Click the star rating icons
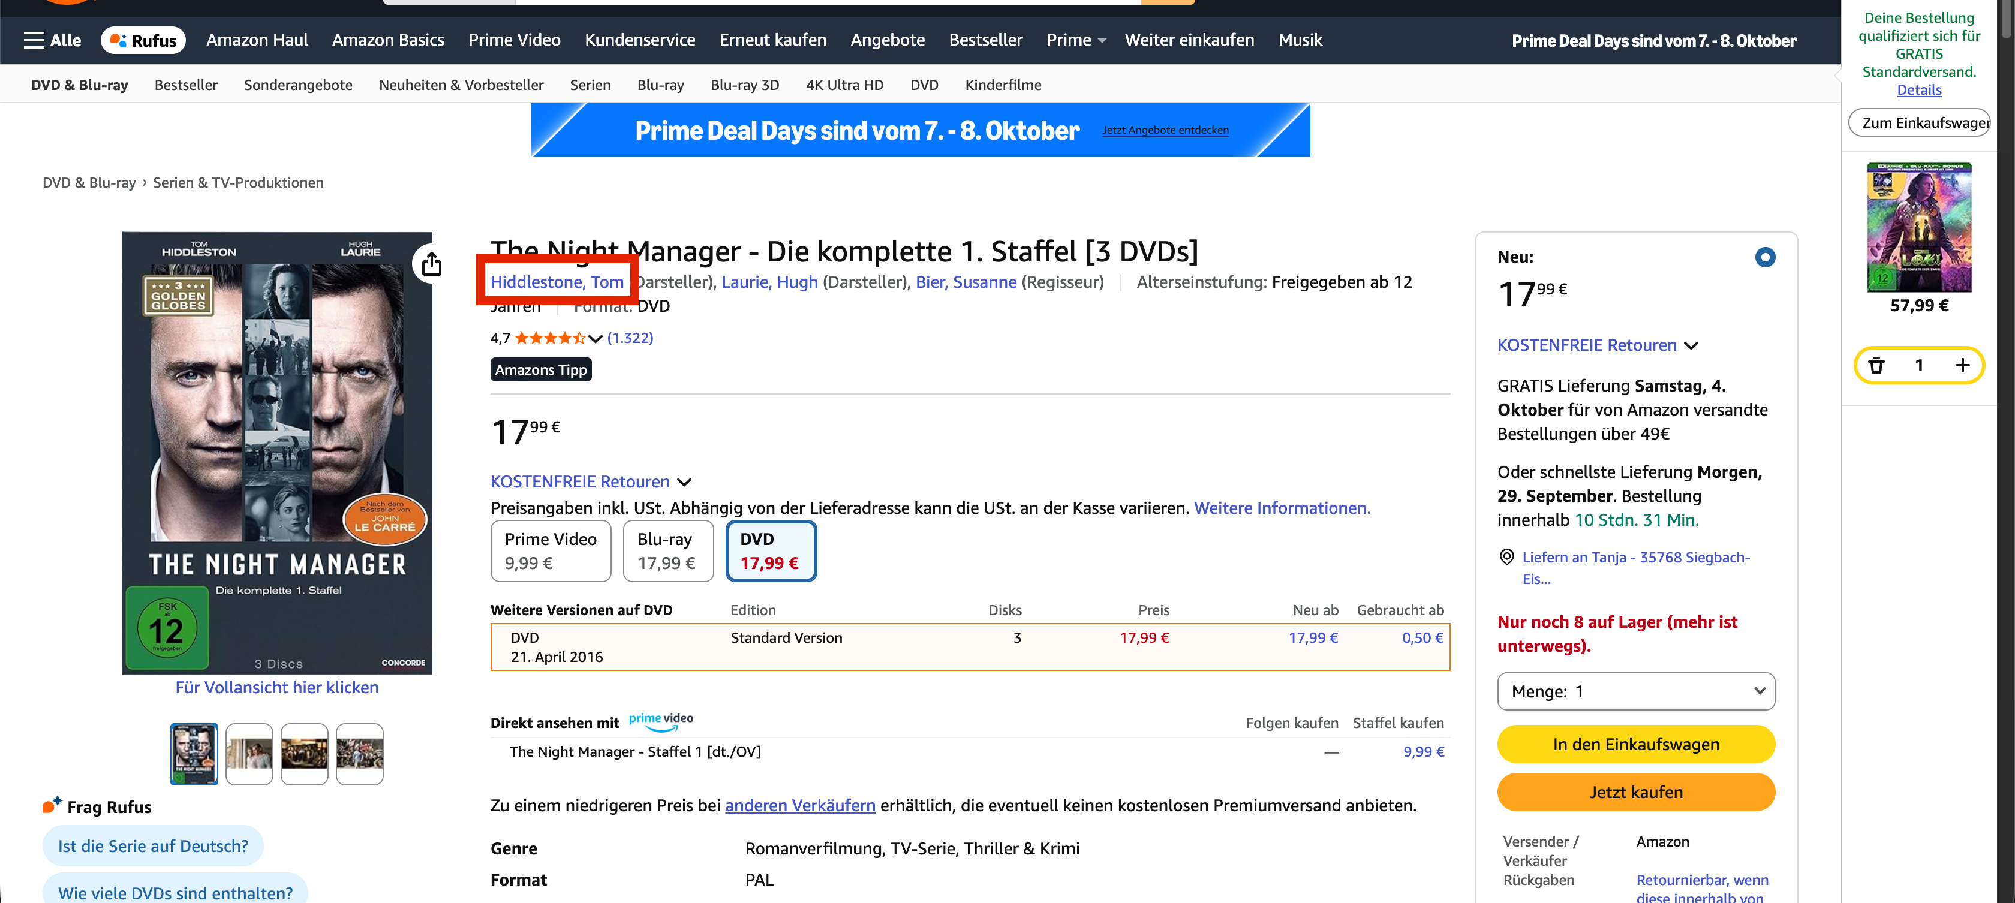 click(x=549, y=338)
